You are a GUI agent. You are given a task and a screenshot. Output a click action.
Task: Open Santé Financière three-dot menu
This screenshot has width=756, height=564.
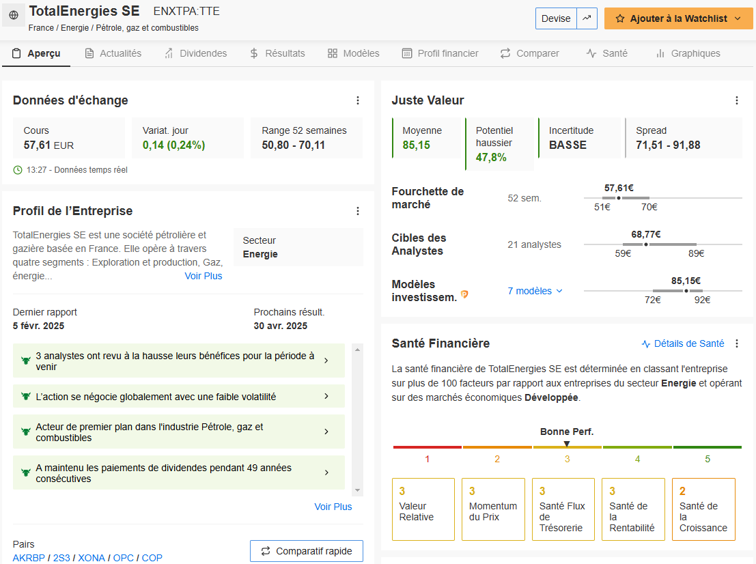tap(737, 343)
